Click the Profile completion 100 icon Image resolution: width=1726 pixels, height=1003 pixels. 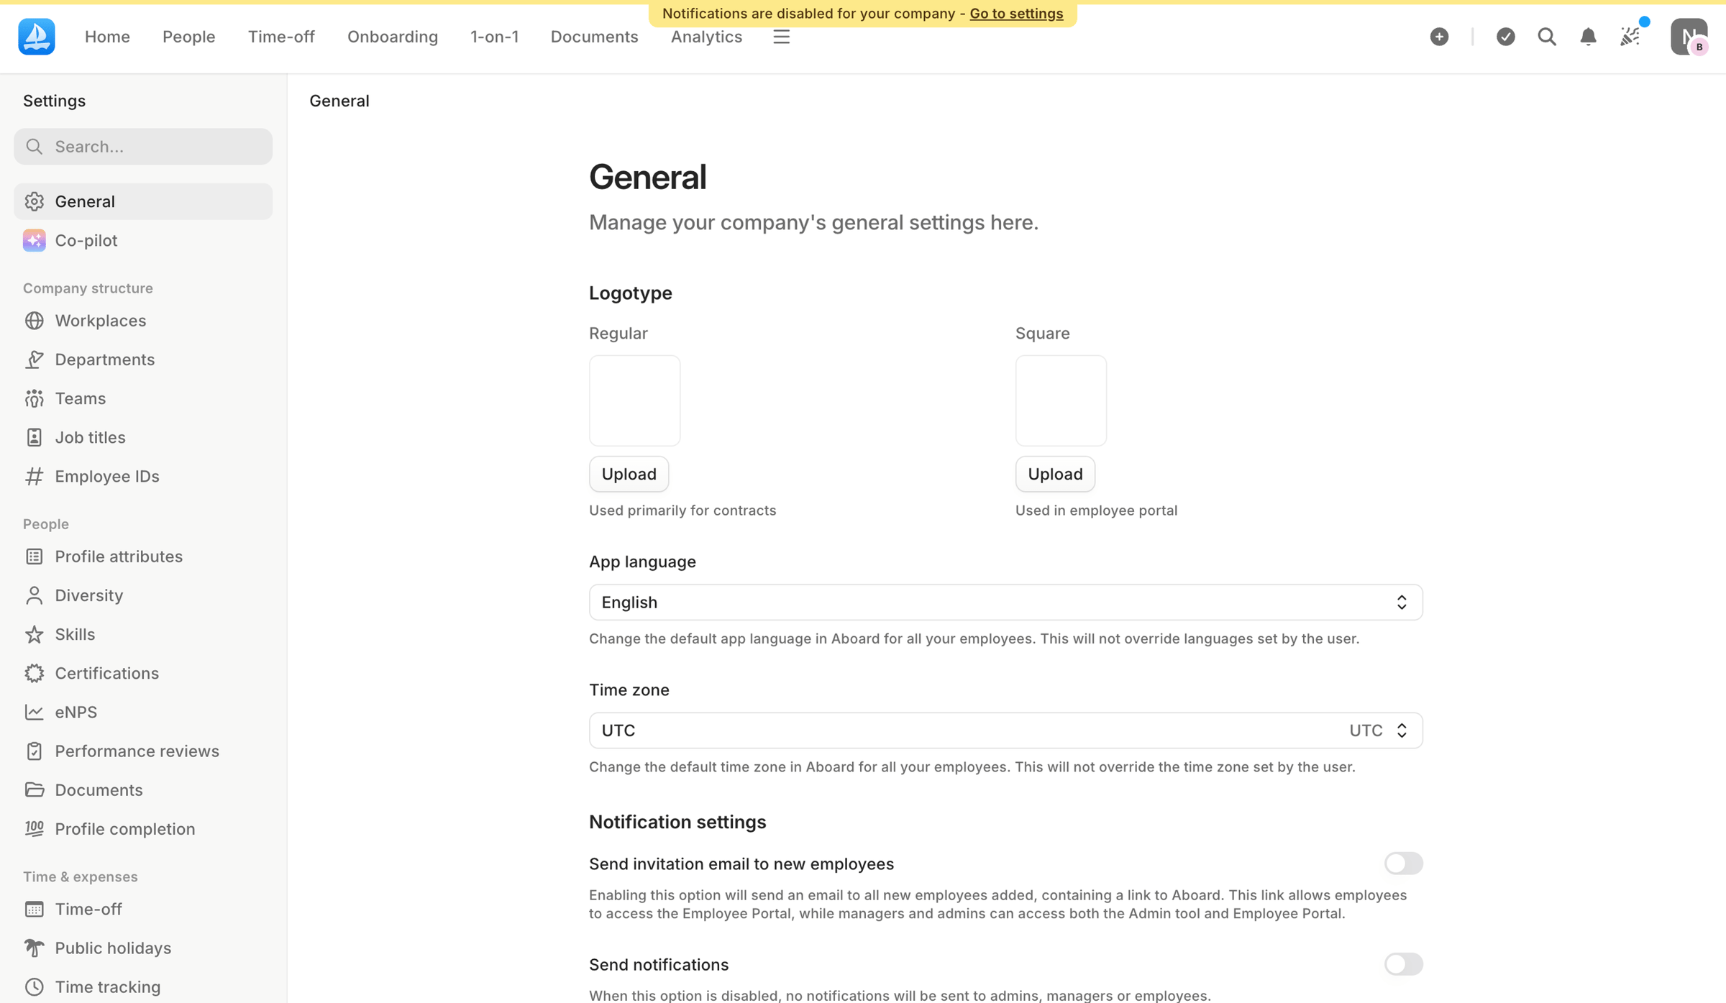coord(34,828)
